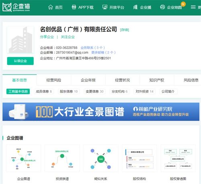Click the 企查猫 logo
201x184 pixels.
click(16, 7)
